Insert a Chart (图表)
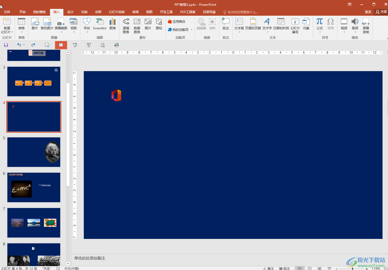This screenshot has height=270, width=388. 113,24
